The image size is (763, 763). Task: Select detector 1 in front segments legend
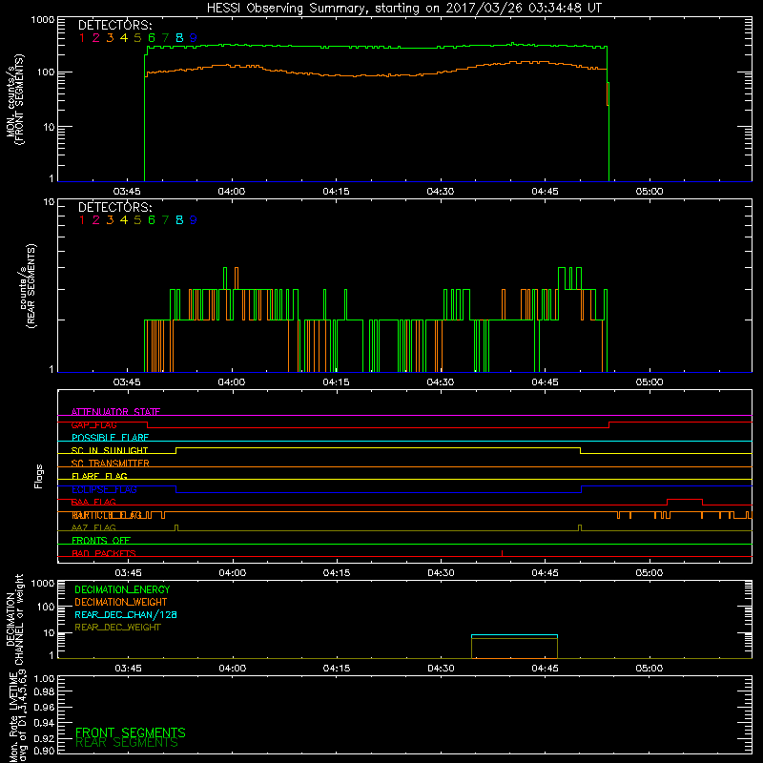tap(82, 37)
